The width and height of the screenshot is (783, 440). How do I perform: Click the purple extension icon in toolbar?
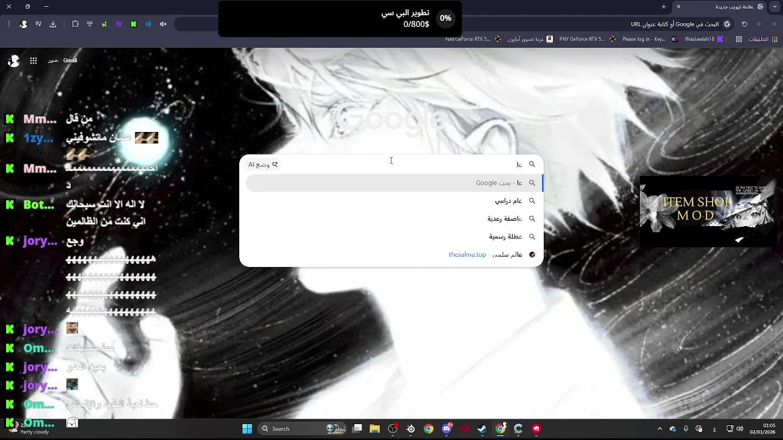point(119,24)
